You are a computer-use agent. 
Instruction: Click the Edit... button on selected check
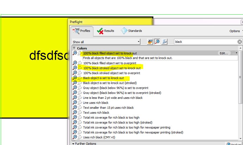tap(224, 53)
